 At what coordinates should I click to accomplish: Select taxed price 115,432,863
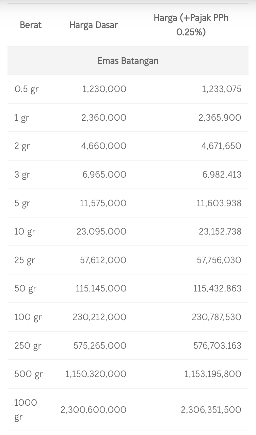(217, 288)
